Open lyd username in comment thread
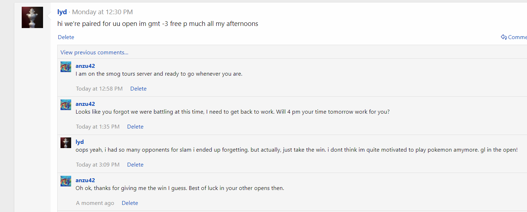Image resolution: width=527 pixels, height=212 pixels. click(x=80, y=142)
